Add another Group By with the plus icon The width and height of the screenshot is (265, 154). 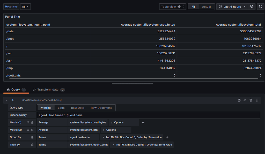[167, 137]
